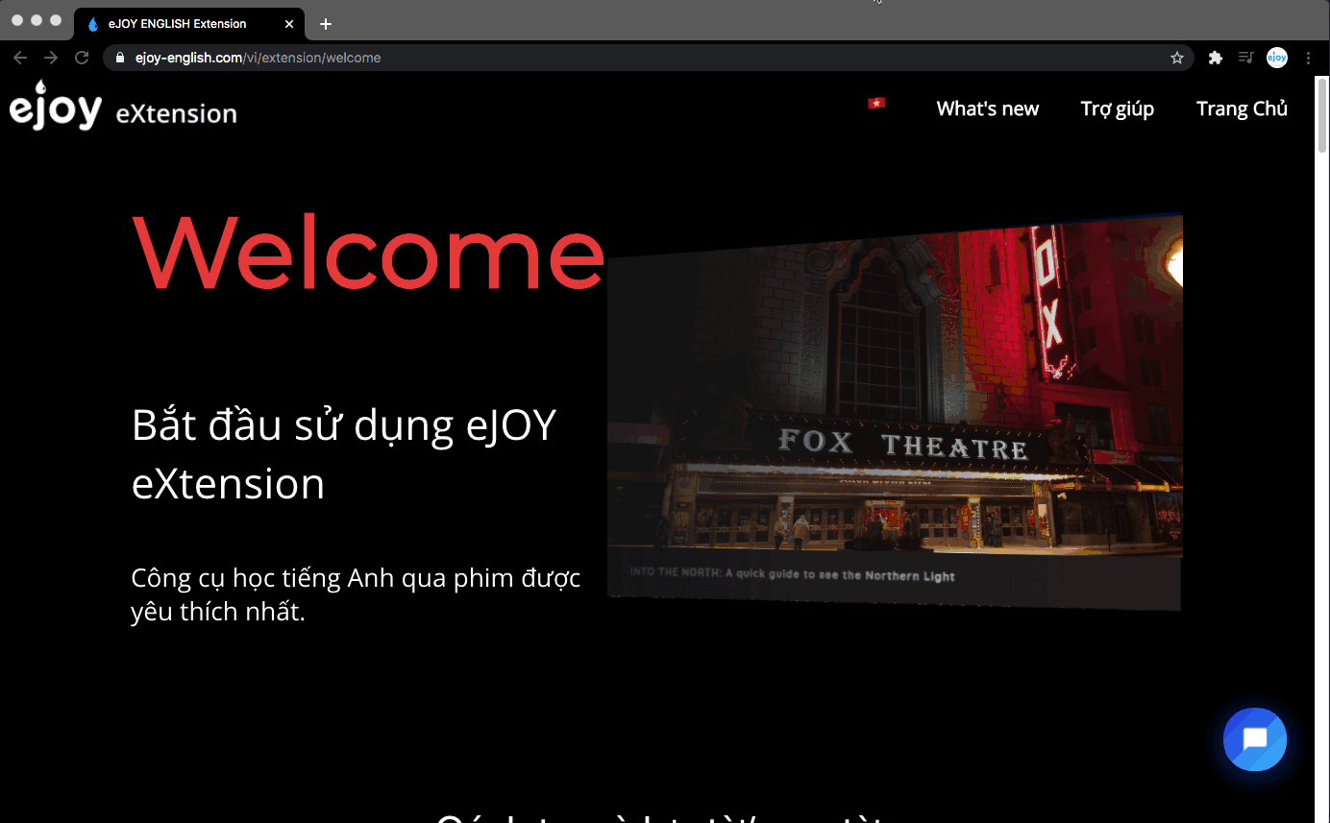Click the Công cụ học tiếng Anh description
1330x823 pixels.
pos(356,594)
